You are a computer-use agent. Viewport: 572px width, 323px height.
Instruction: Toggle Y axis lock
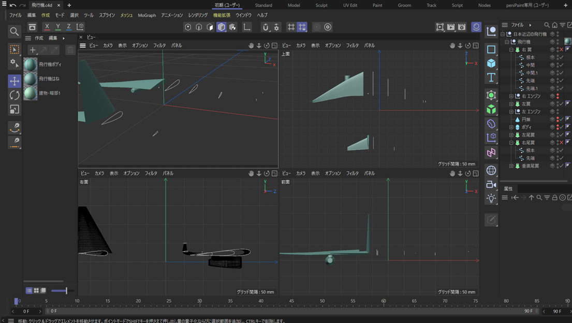[58, 27]
